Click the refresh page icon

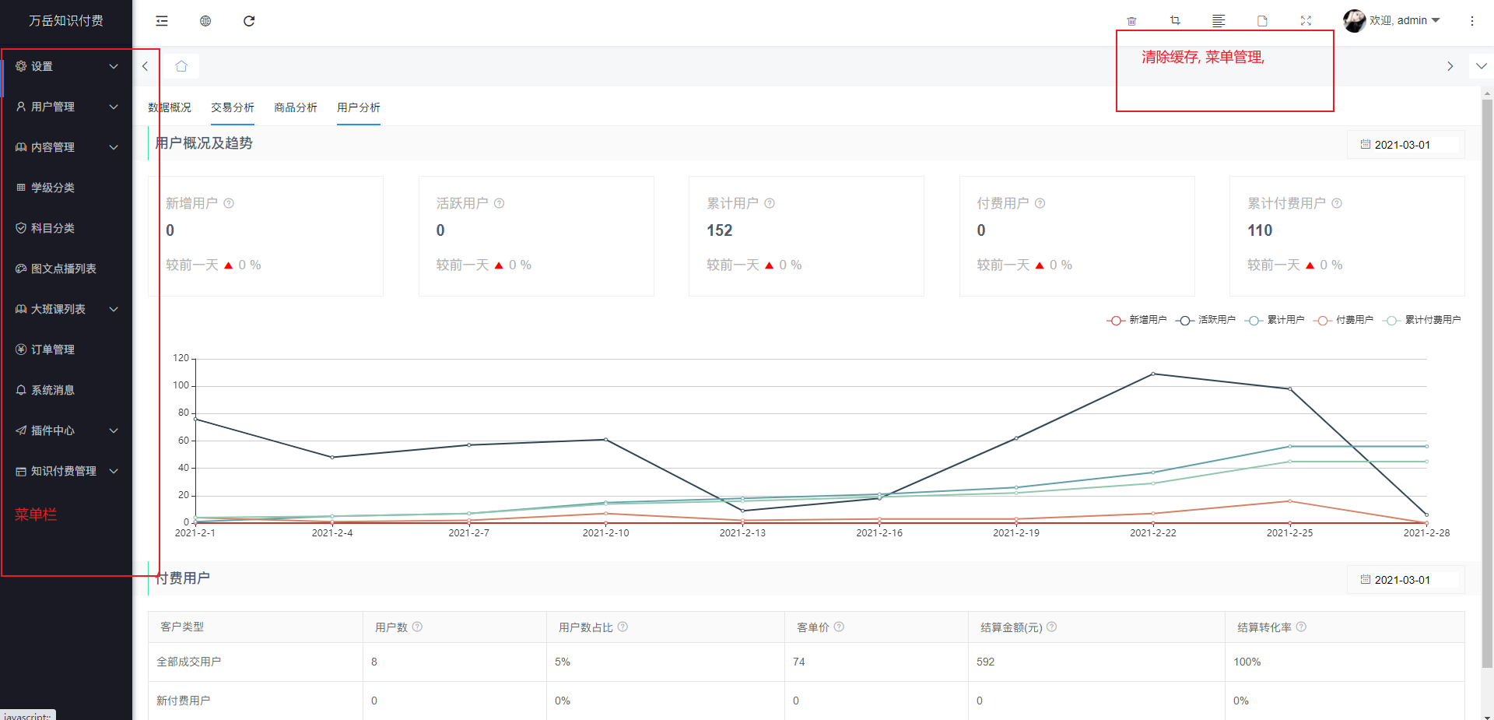click(x=249, y=21)
